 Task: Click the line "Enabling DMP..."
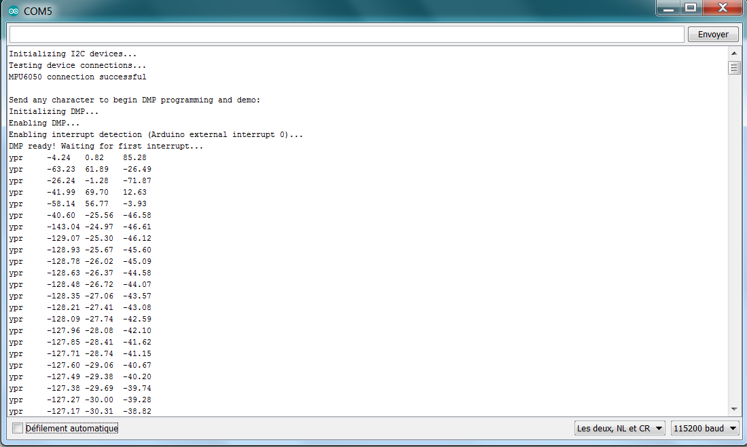point(44,123)
